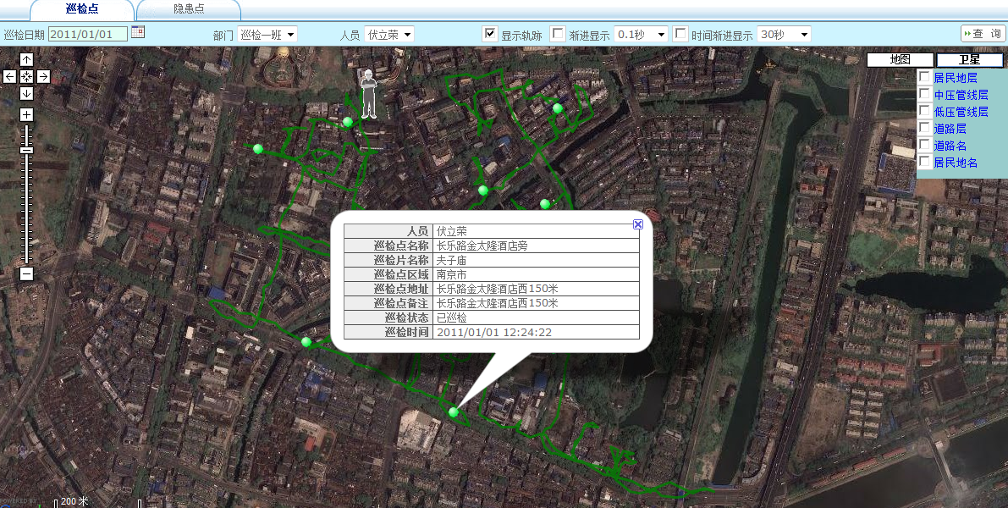Image resolution: width=1008 pixels, height=508 pixels.
Task: Open the 30秒 time interval dropdown
Action: coord(784,34)
